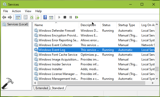Click gear icon of Windows Defender Firewall
Viewport: 160px width, 97px height.
coord(36,30)
